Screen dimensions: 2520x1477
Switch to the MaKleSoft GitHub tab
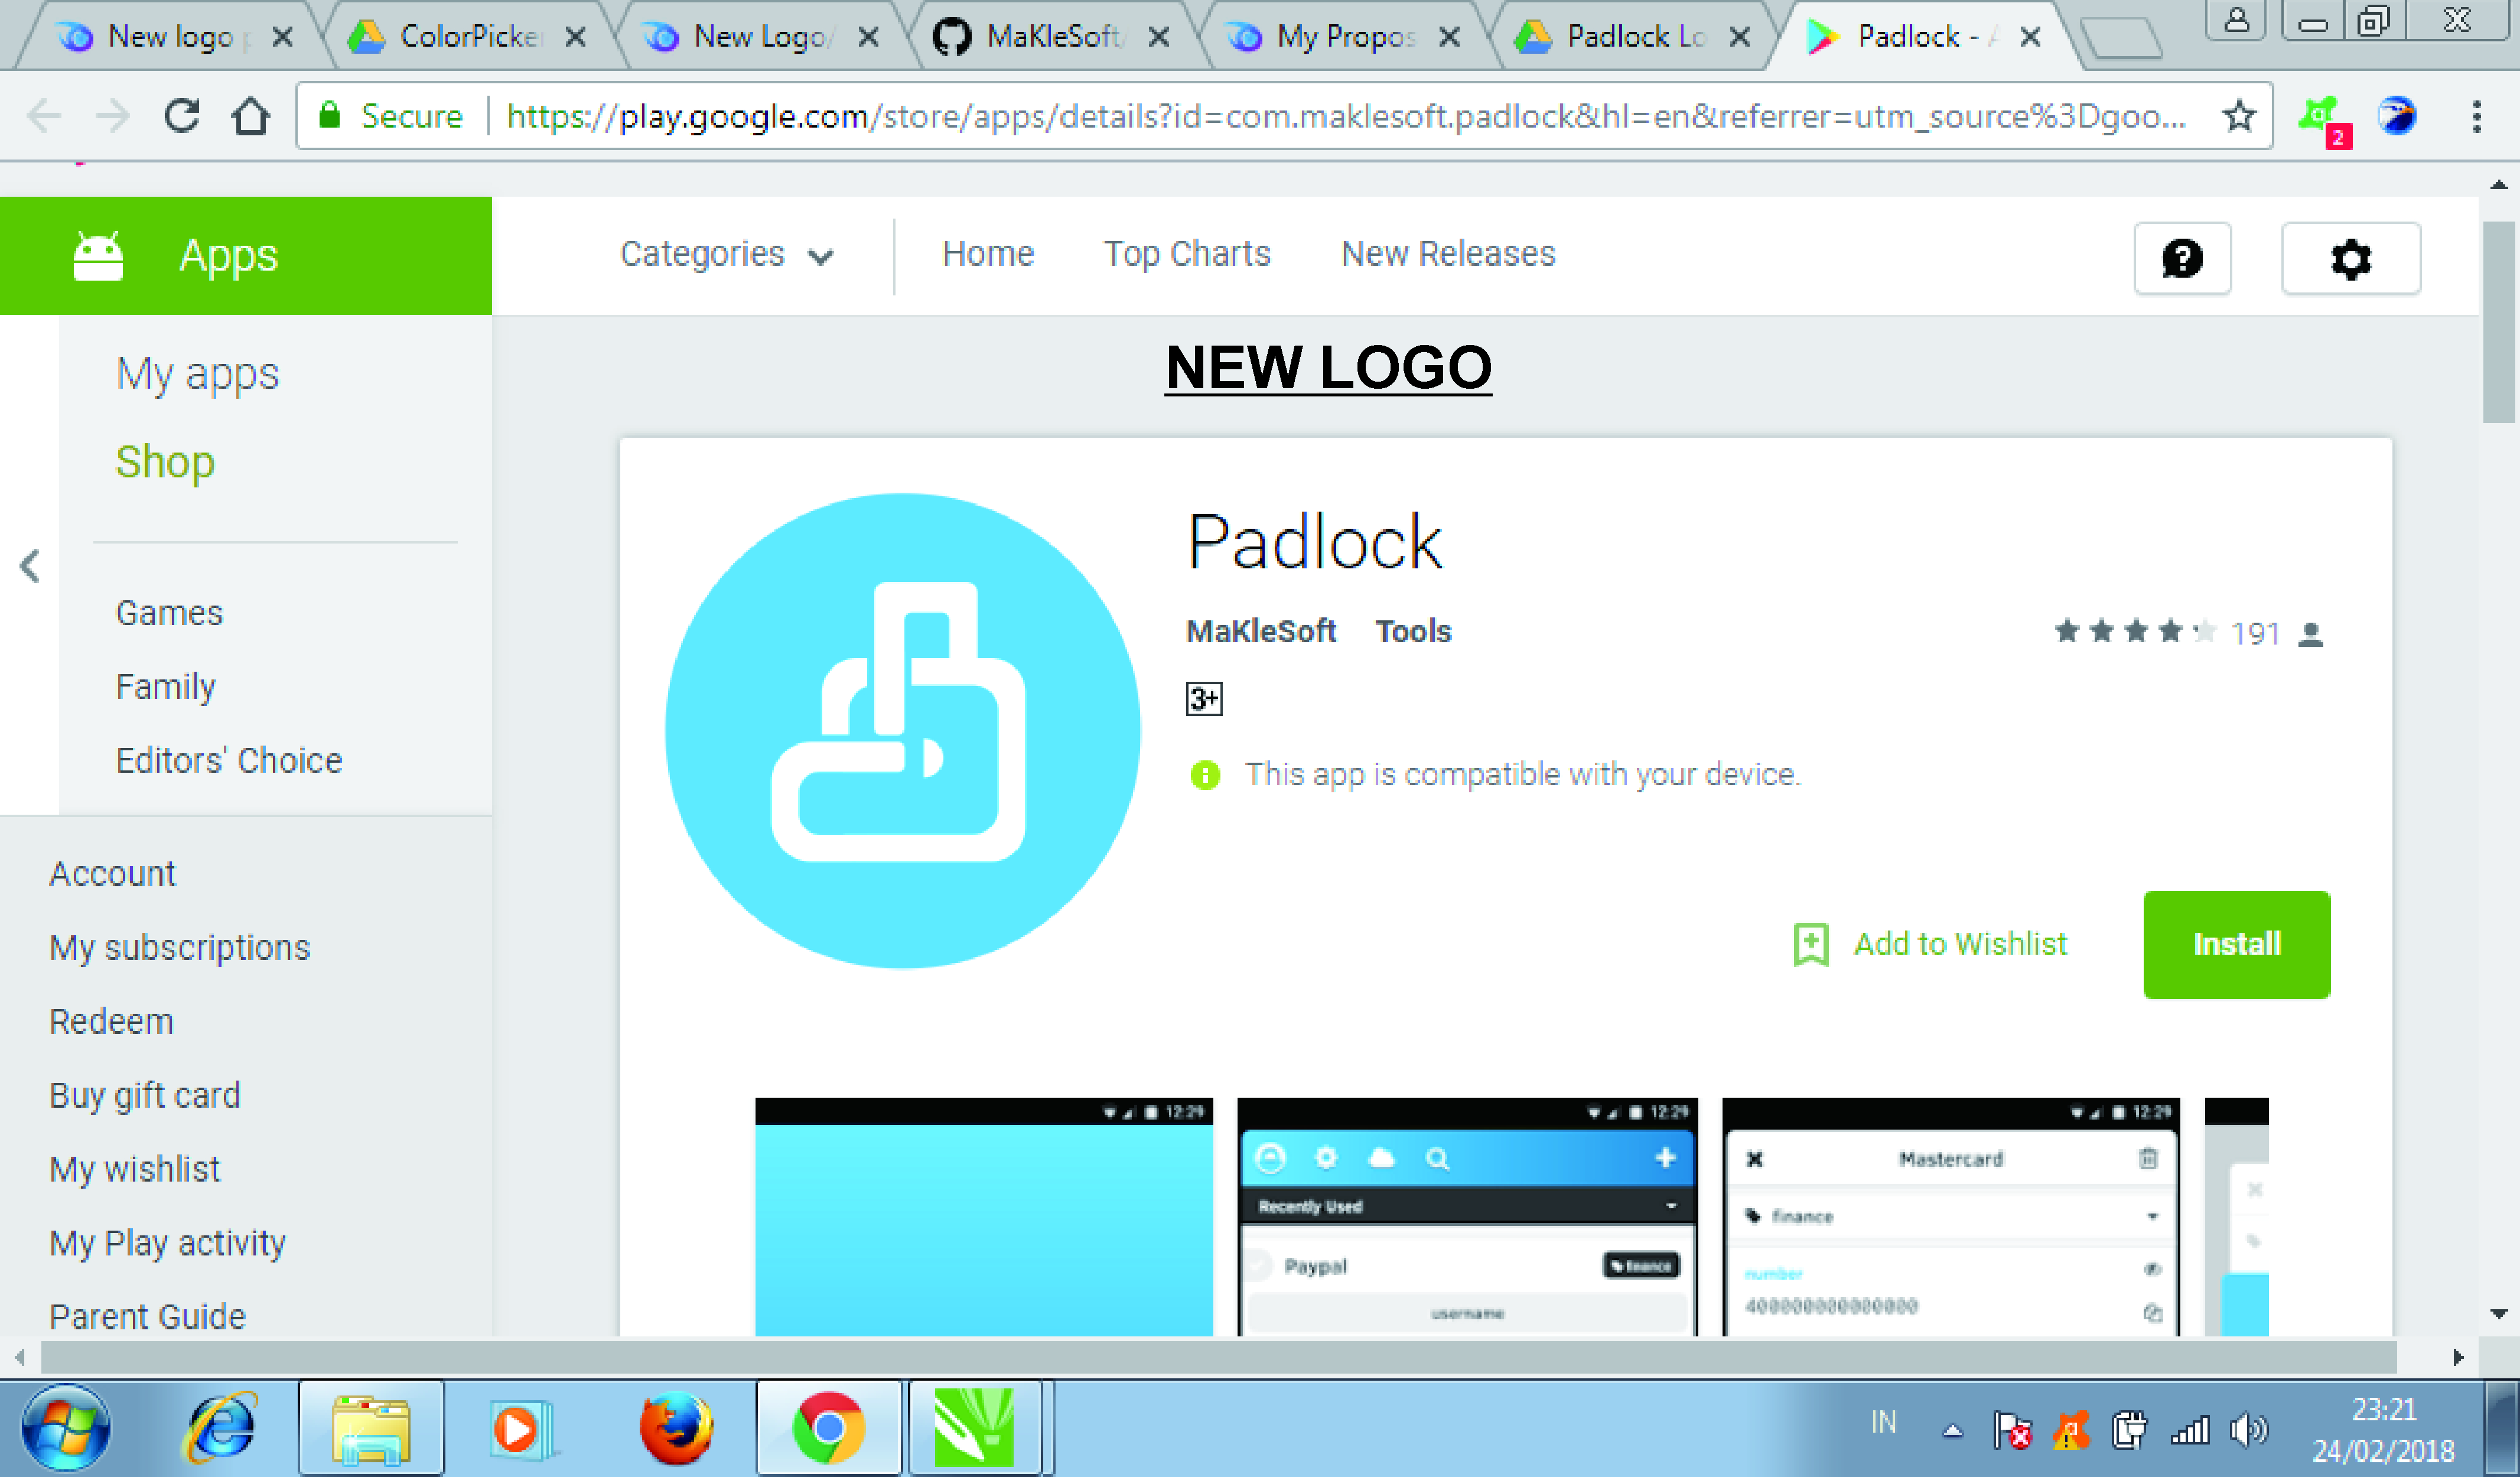click(1050, 37)
